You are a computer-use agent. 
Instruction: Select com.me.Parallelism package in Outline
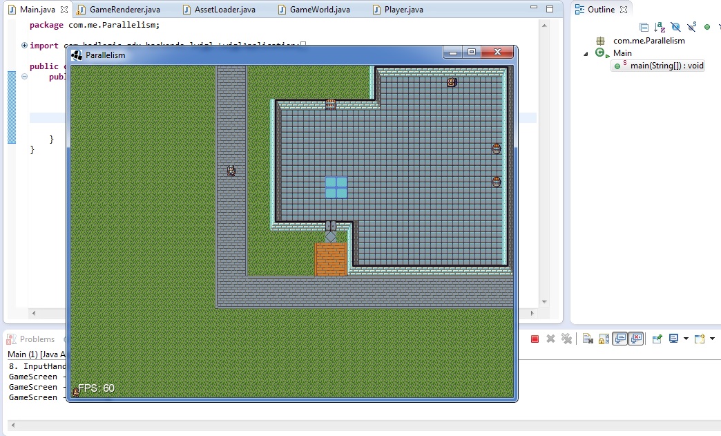coord(648,41)
